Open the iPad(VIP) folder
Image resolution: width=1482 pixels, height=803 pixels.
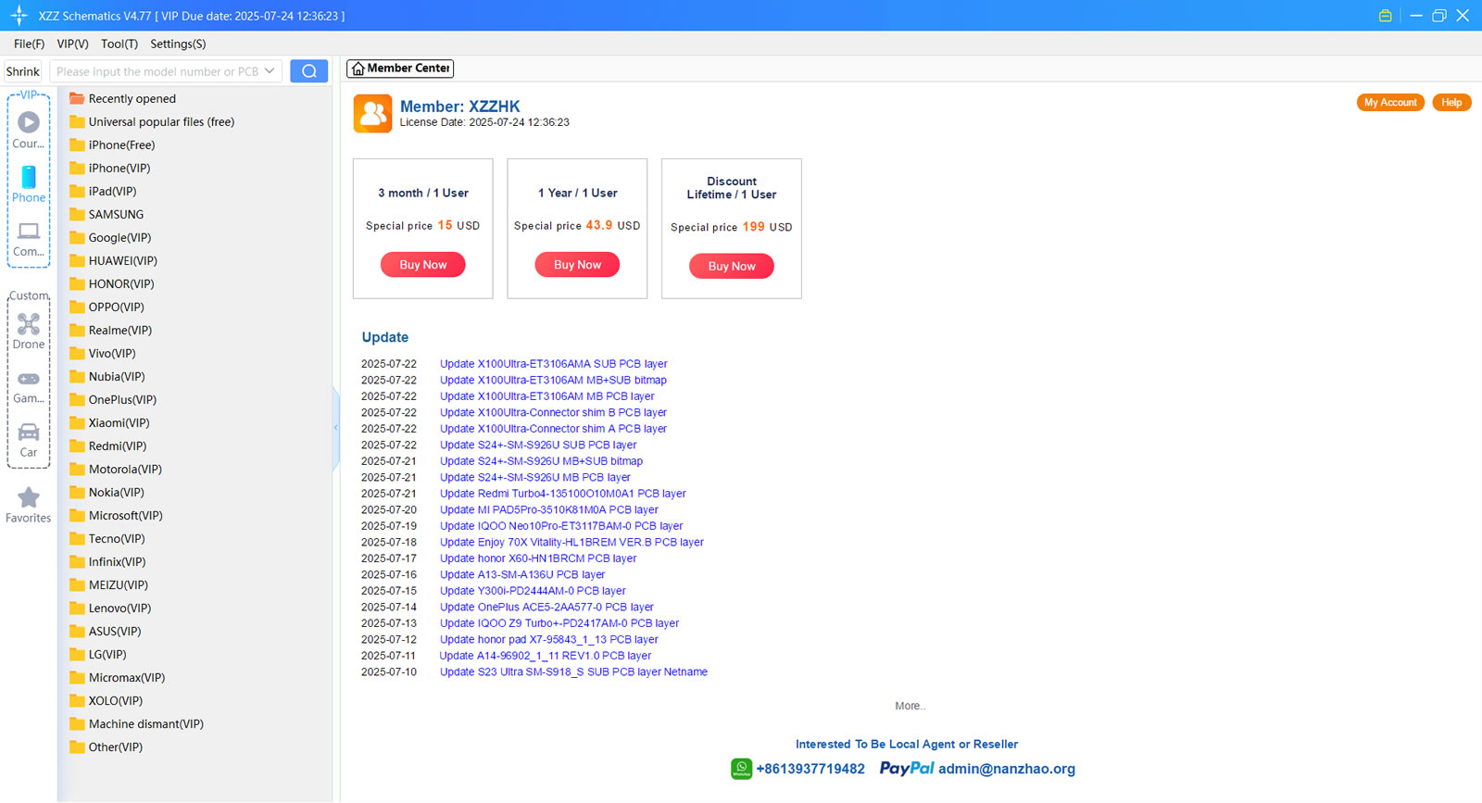click(103, 192)
